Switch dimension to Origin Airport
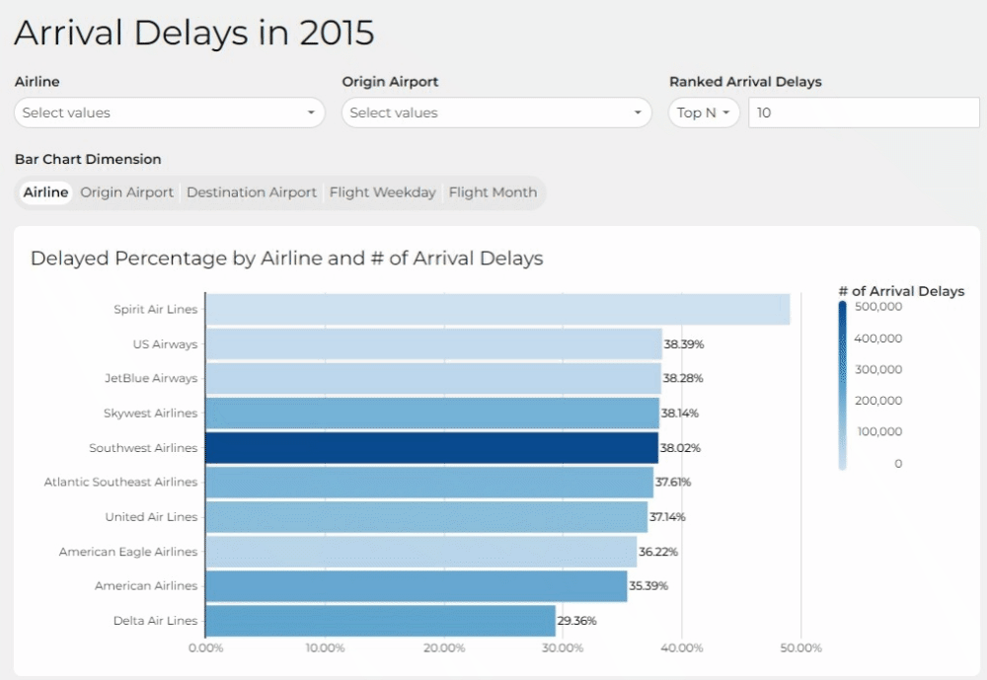The image size is (987, 680). point(126,192)
